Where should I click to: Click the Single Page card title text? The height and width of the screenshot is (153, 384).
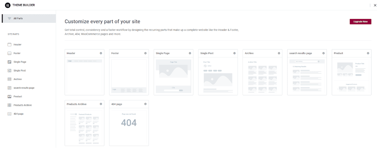tap(162, 53)
